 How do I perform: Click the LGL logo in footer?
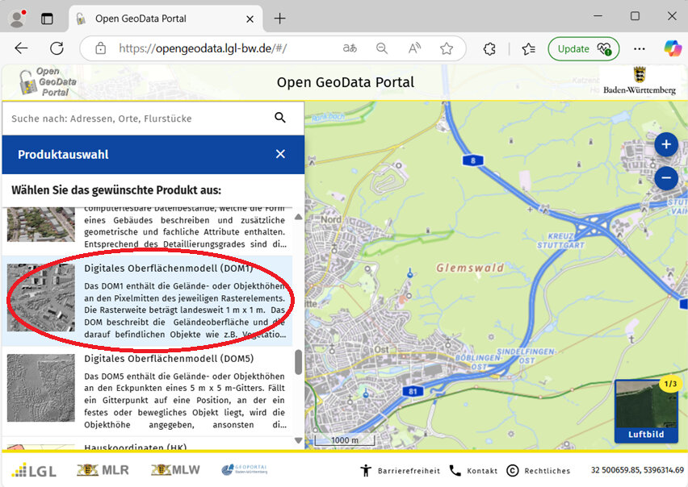[34, 470]
